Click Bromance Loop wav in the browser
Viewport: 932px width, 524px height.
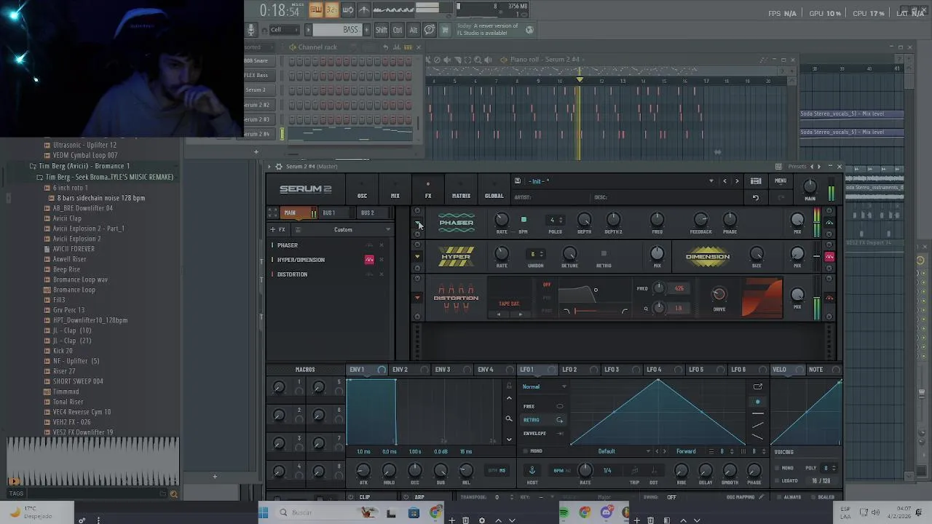(80, 279)
